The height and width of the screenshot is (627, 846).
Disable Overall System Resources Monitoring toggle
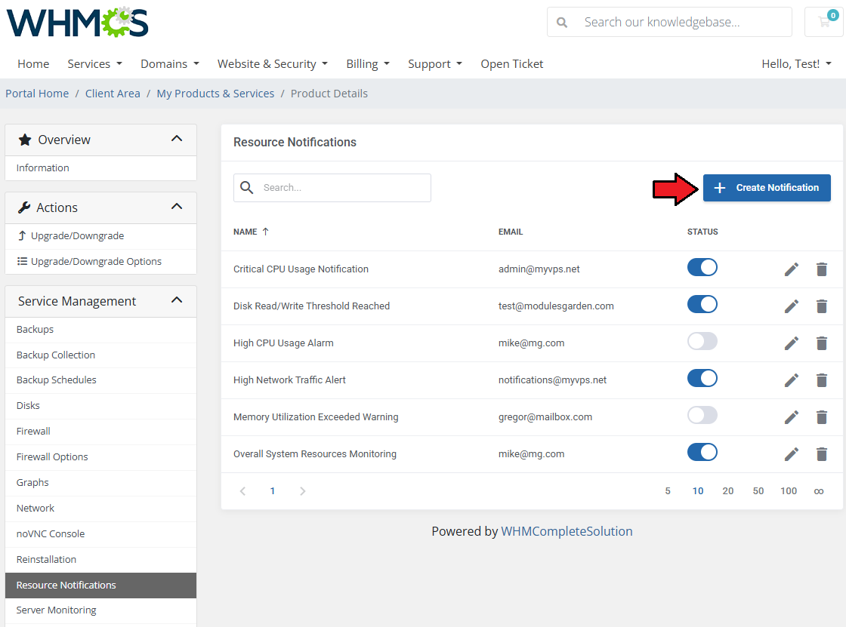(702, 452)
